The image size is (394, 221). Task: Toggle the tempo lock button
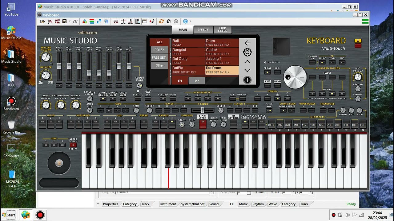point(278,99)
